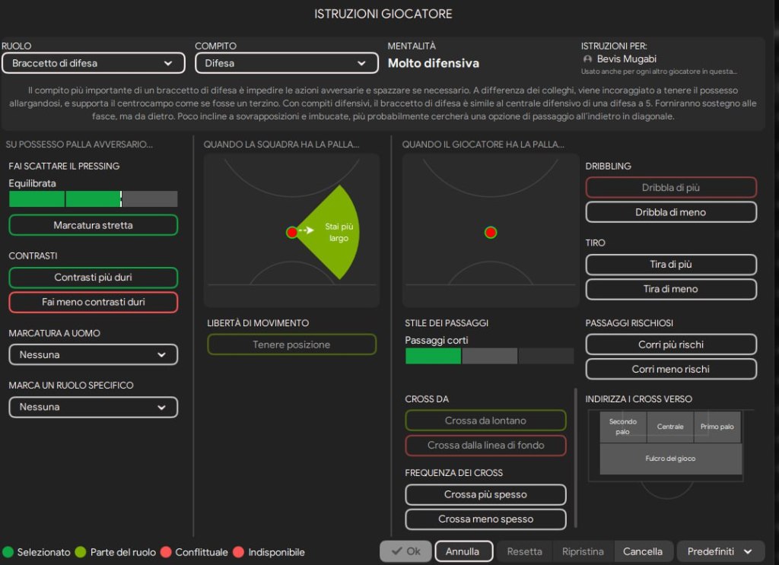Open the Ruolo 'Braccetto di difesa' dropdown

[93, 63]
